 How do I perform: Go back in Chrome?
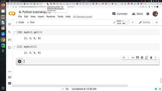[8, 7]
